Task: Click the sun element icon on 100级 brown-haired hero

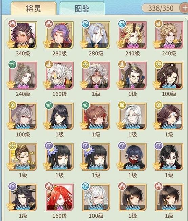Action: (x=159, y=65)
